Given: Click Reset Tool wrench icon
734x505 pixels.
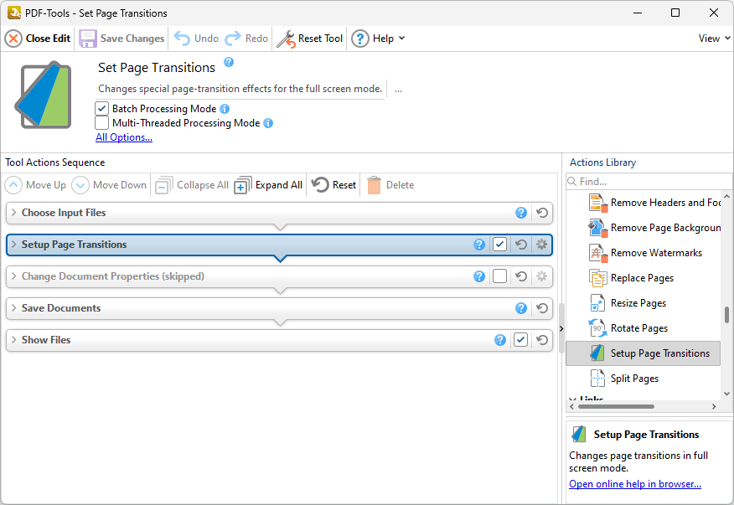Looking at the screenshot, I should coord(286,39).
